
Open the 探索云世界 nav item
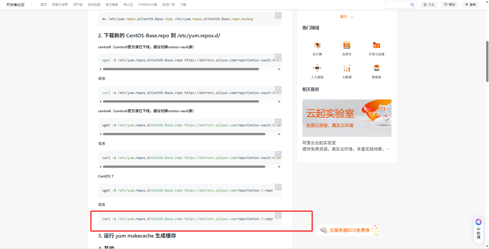(60, 5)
